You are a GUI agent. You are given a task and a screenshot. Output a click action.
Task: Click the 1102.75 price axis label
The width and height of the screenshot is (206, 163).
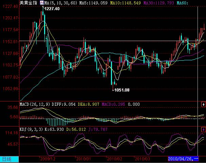10,65
